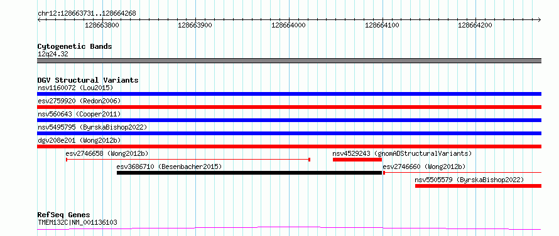Click the TMEM132C|NM_001136103 gene label

[77, 223]
